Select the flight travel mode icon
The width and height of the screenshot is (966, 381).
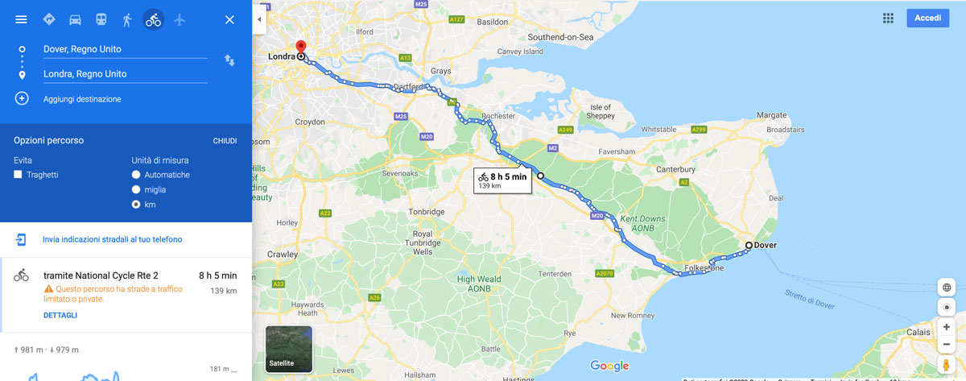point(179,19)
